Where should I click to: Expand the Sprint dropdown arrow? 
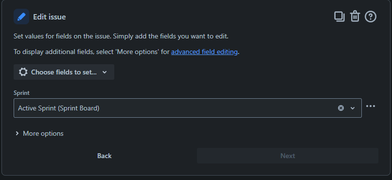tap(353, 108)
